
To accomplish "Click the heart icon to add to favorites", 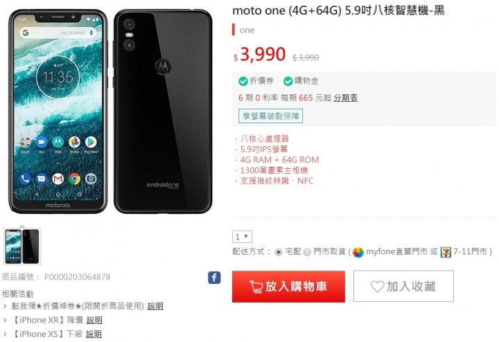I will (x=378, y=287).
